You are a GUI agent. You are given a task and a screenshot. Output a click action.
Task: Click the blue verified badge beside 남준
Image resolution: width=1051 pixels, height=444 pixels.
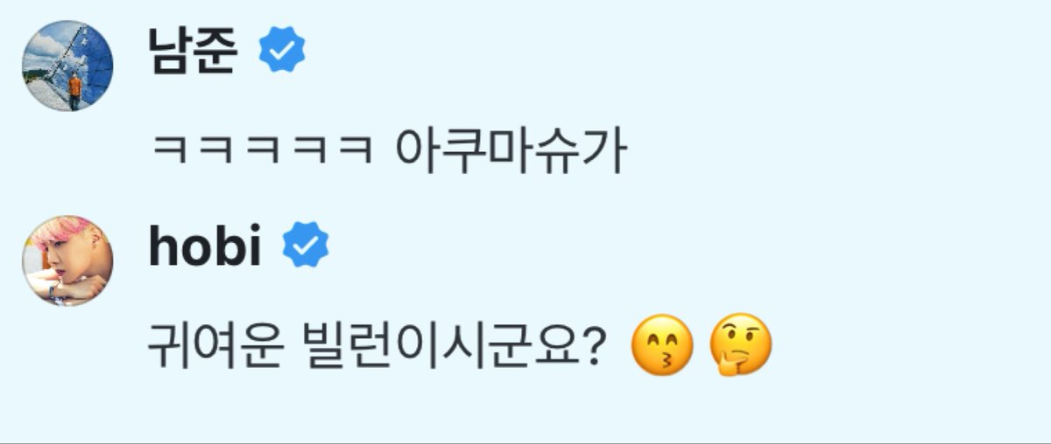(282, 52)
